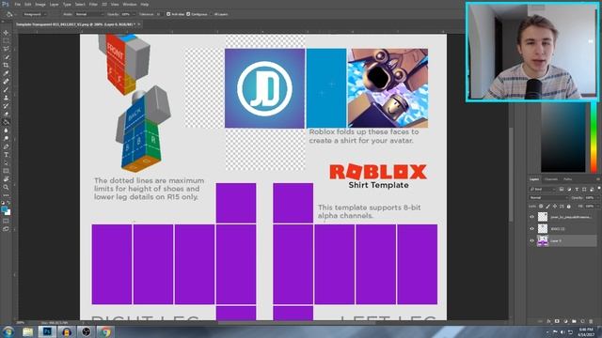
Task: Open the Image menu
Action: (x=40, y=4)
